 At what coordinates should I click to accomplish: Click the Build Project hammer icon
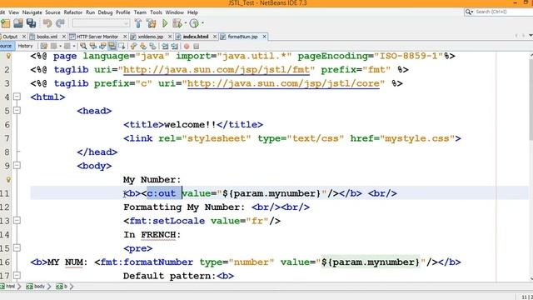point(138,23)
